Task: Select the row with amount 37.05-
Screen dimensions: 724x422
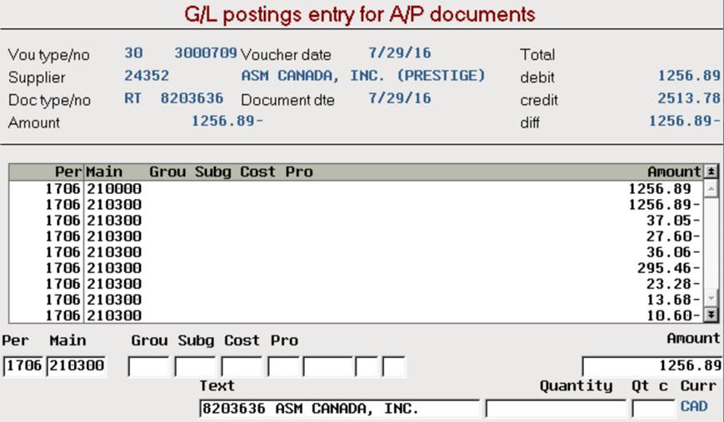Action: point(356,221)
